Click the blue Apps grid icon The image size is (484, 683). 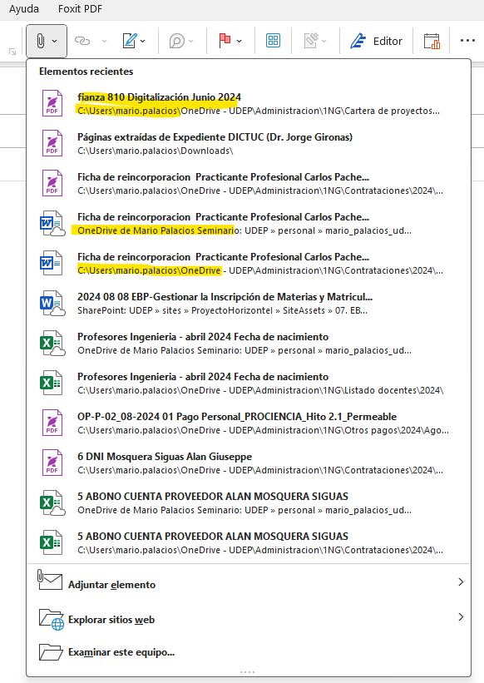[x=273, y=41]
